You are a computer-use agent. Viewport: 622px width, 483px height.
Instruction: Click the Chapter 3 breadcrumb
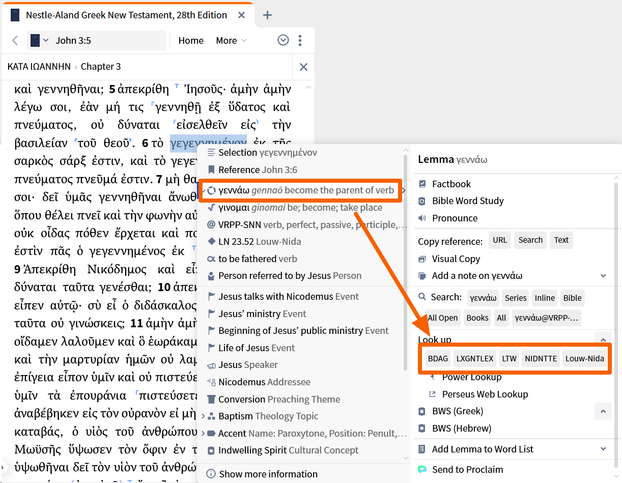(101, 67)
